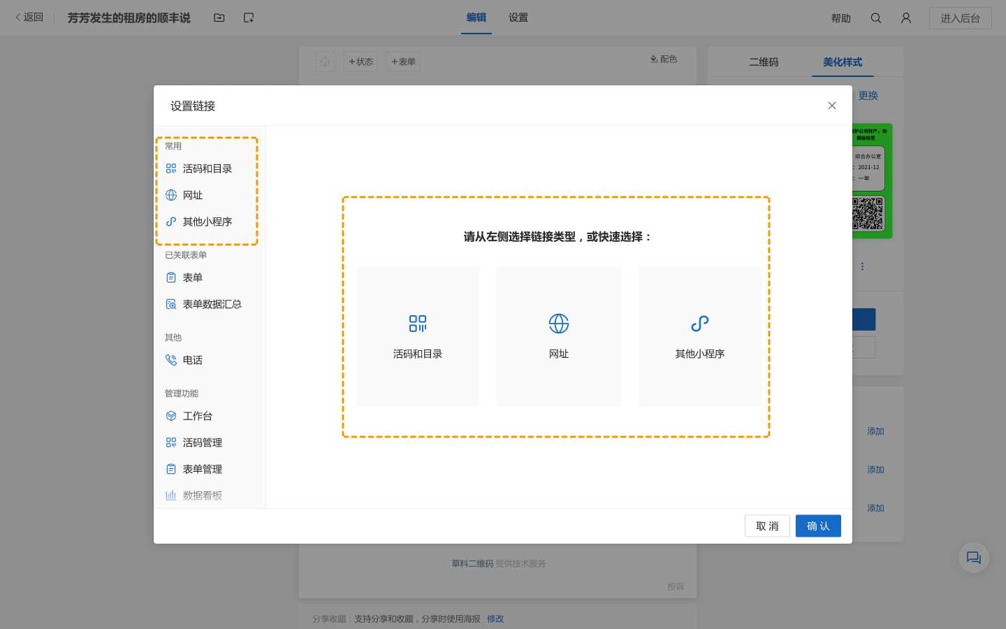Click the 活码和目录 quick-select card
The image size is (1006, 629).
coord(418,336)
